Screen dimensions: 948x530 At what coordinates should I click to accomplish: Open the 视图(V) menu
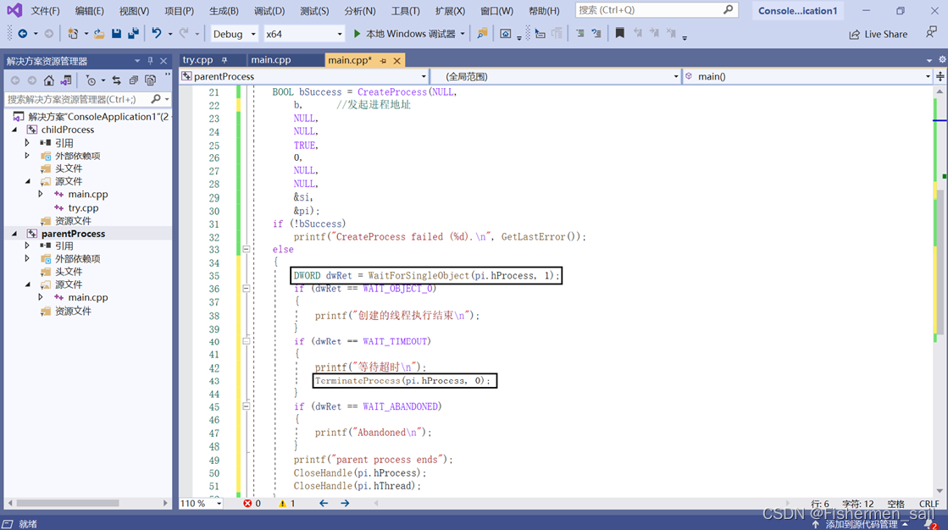tap(134, 11)
